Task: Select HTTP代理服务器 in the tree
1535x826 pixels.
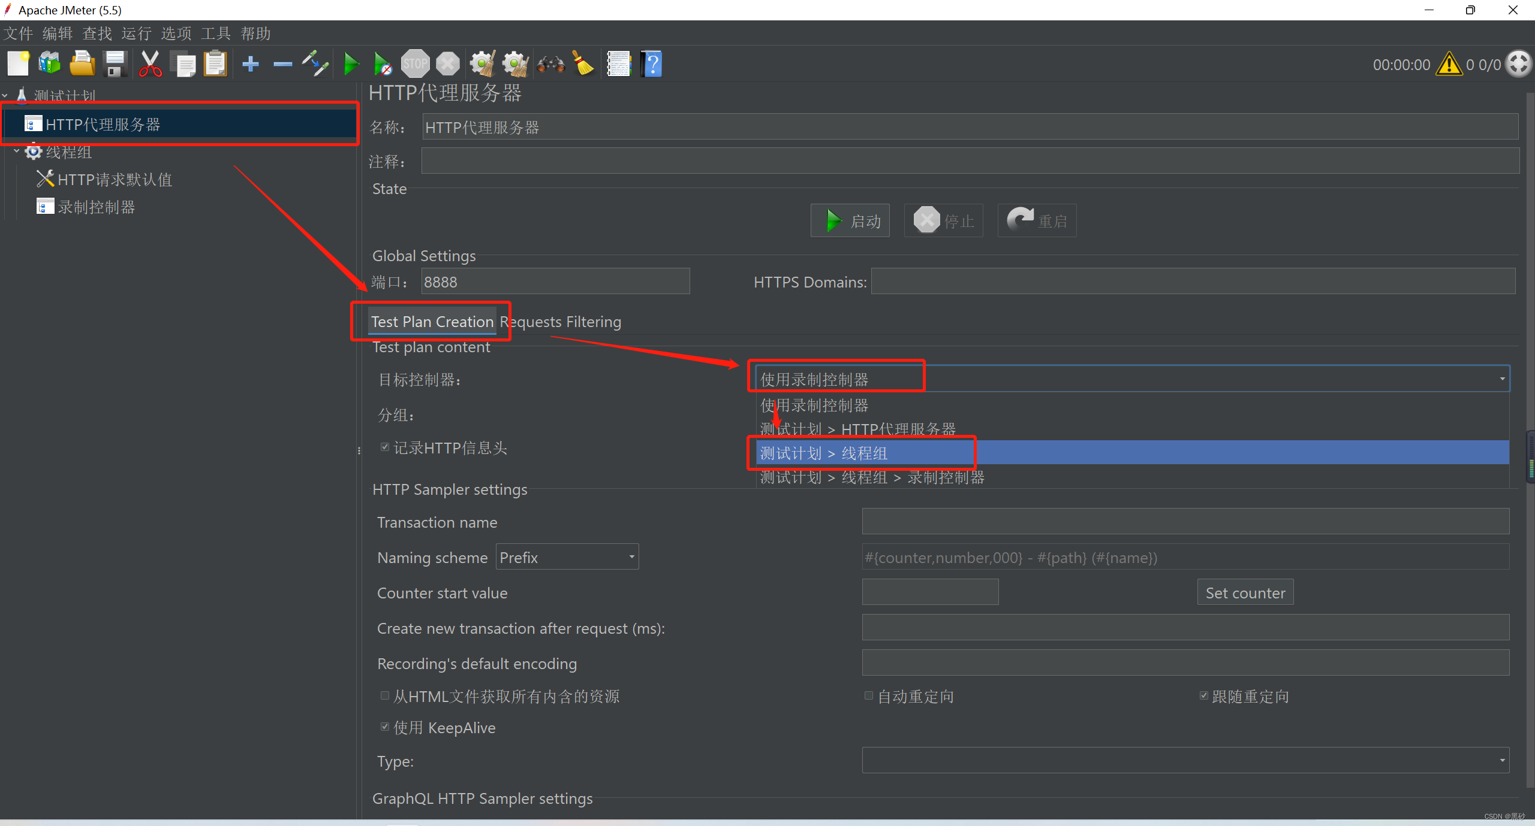Action: point(103,124)
